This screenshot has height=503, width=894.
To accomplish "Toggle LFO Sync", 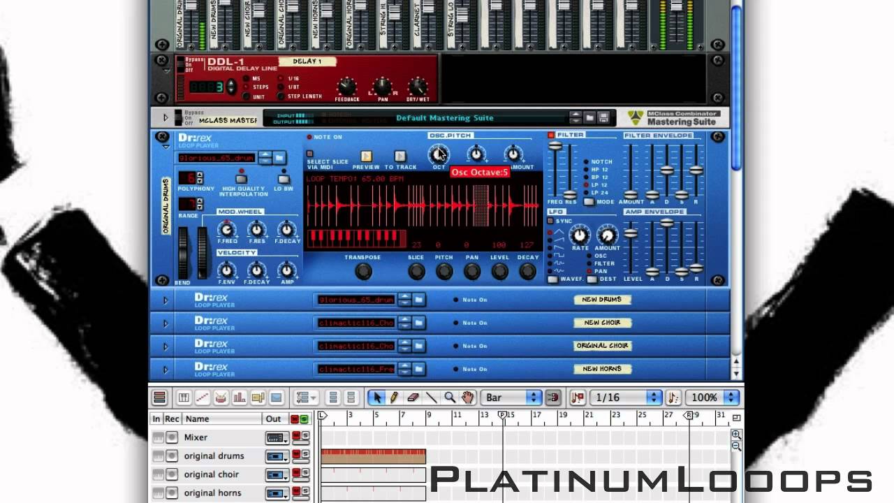I will tap(551, 221).
